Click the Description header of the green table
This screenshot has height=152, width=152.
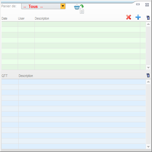42,18
